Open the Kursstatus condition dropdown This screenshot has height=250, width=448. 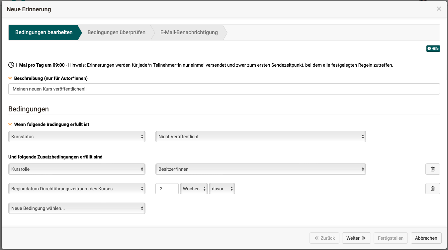pyautogui.click(x=77, y=137)
